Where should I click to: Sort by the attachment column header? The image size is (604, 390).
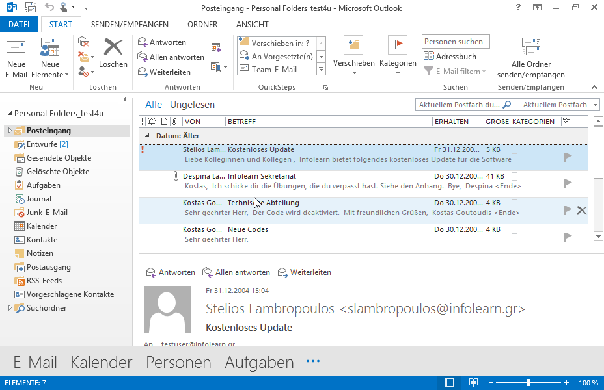pos(174,122)
